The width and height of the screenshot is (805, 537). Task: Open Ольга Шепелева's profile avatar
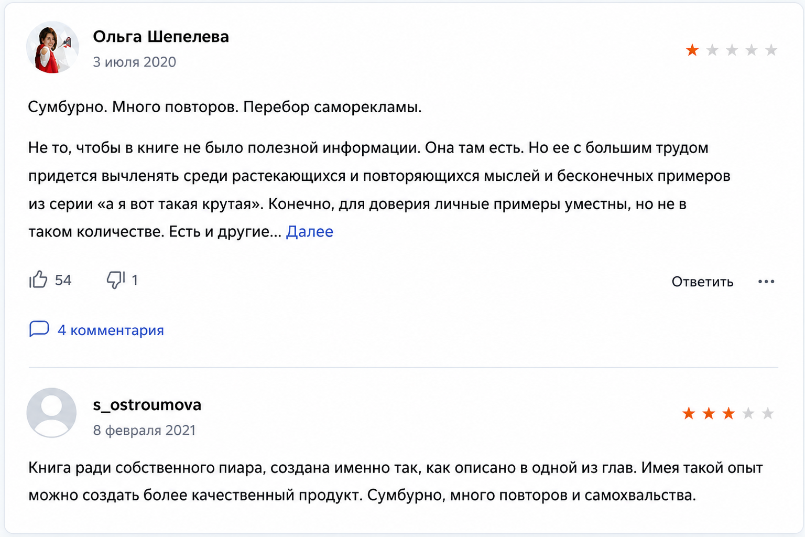52,47
